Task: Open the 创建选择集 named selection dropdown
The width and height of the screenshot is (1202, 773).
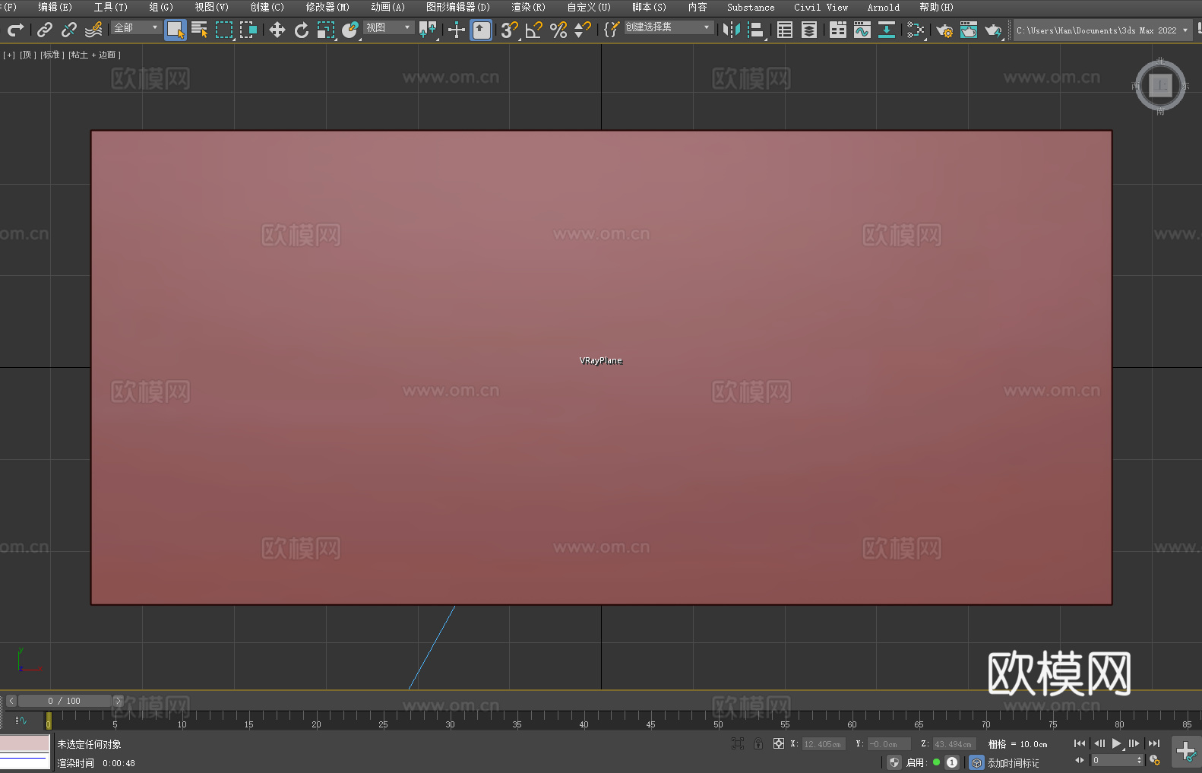Action: tap(668, 27)
